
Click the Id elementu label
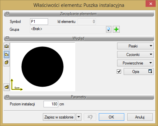pyautogui.click(x=66, y=22)
